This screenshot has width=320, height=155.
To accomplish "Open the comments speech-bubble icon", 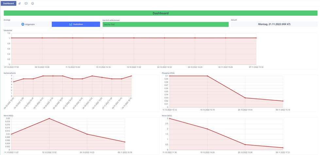I will point(26,4).
